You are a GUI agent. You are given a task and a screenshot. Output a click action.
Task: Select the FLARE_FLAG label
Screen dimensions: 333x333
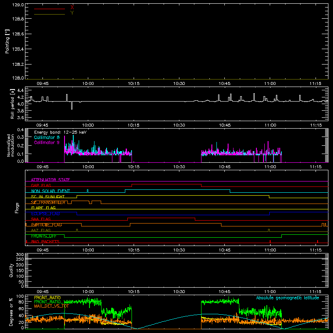(x=43, y=208)
